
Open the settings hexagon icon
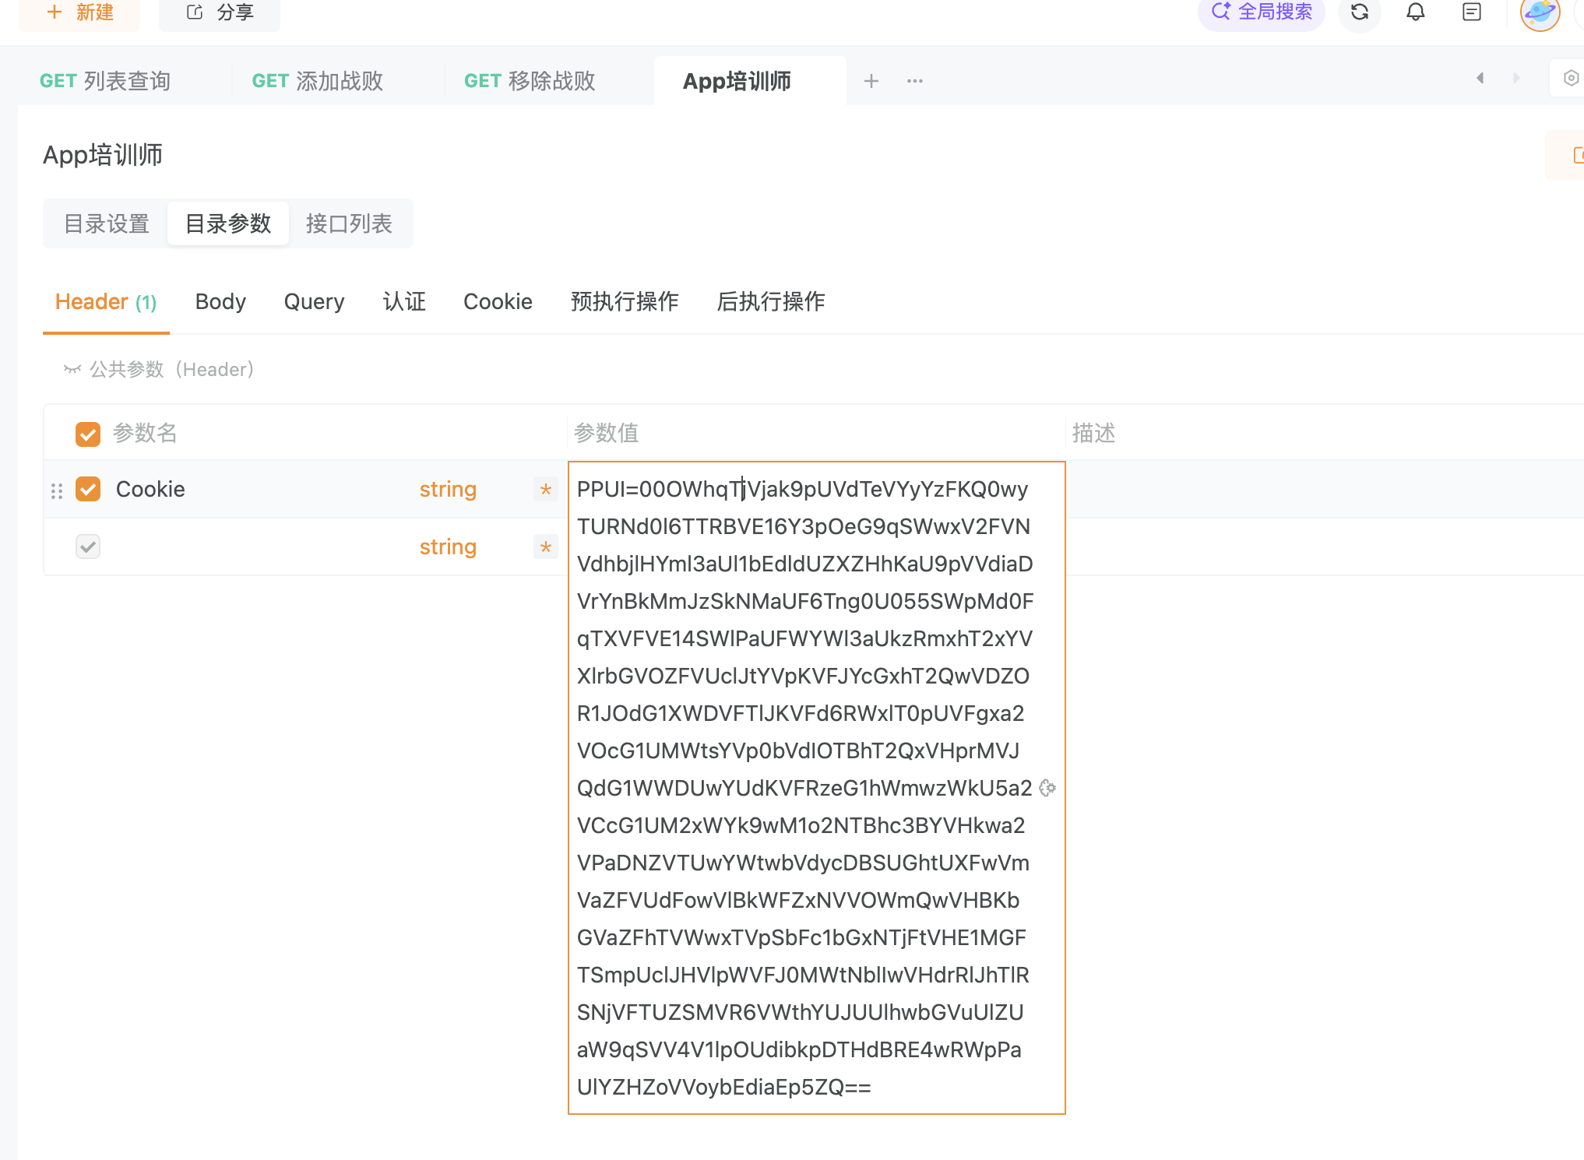(1571, 79)
